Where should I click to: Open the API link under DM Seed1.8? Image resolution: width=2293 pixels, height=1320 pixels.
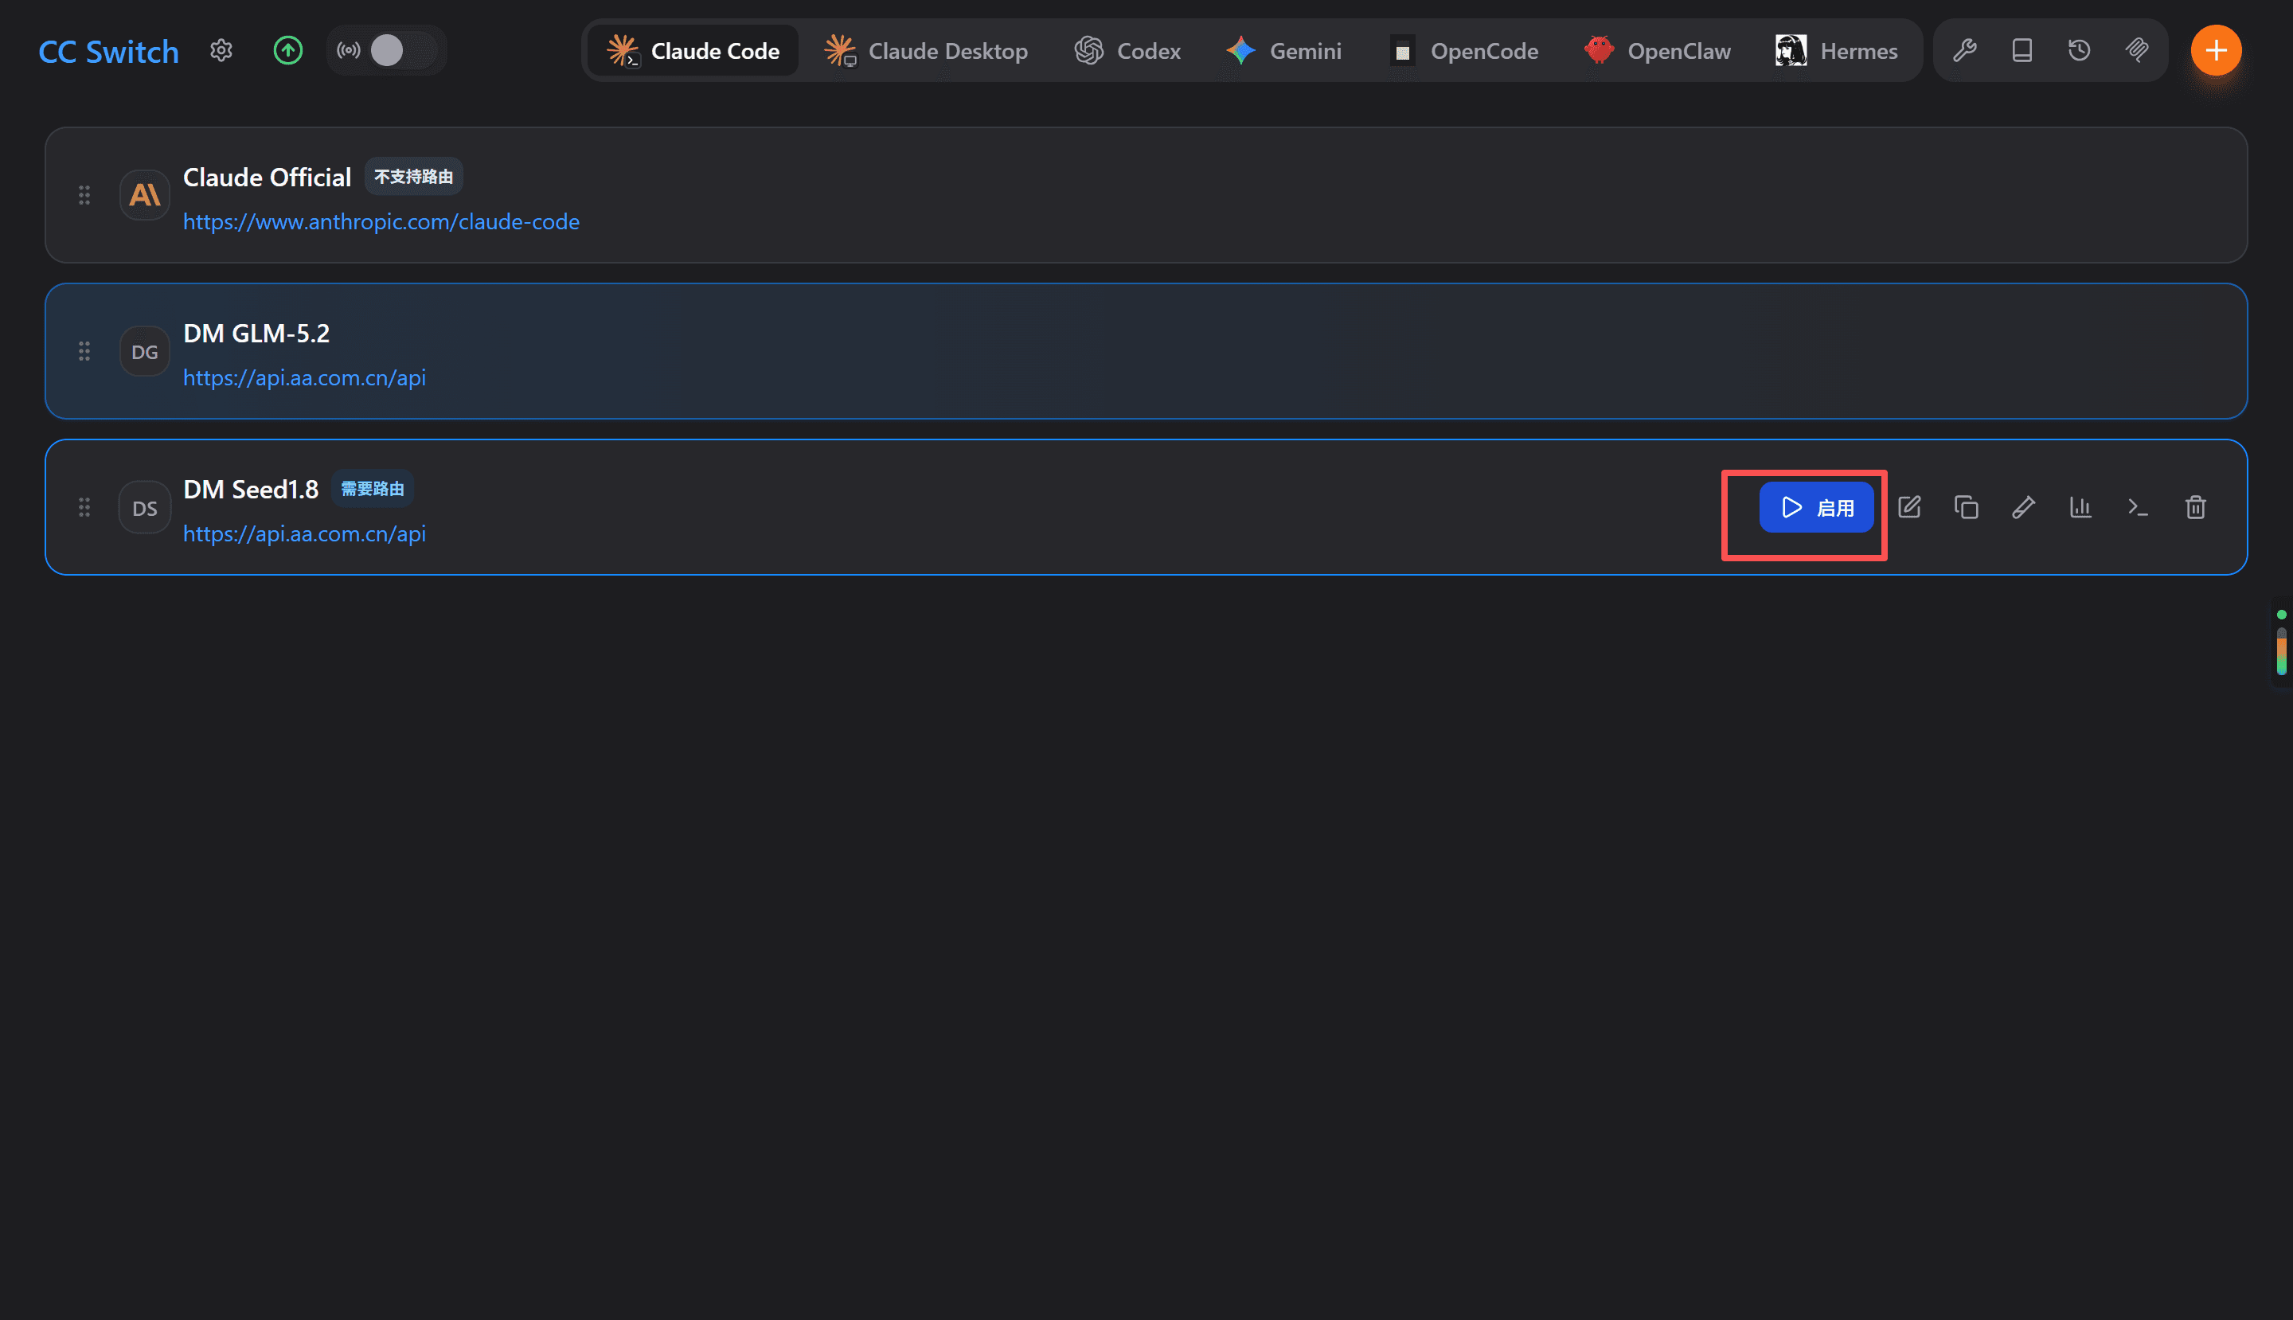305,534
